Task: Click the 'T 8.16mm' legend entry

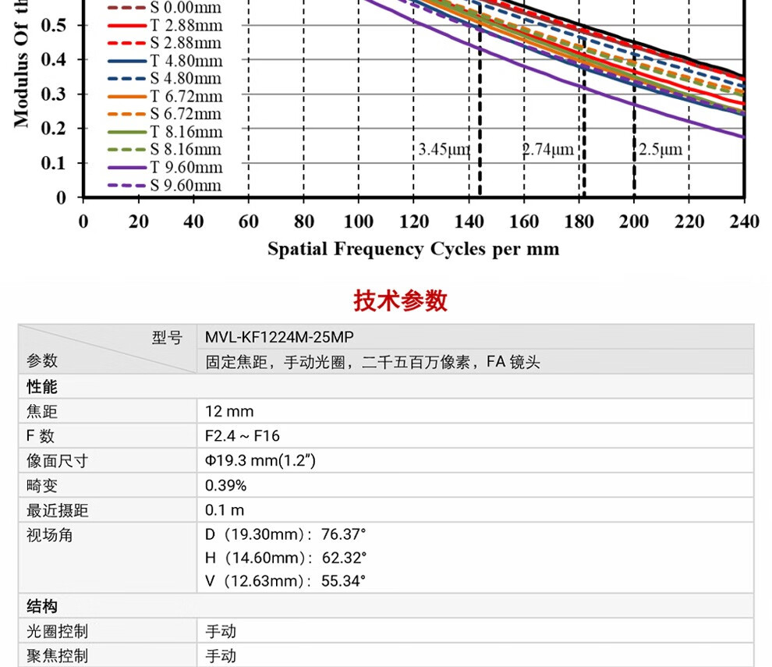Action: pyautogui.click(x=165, y=132)
